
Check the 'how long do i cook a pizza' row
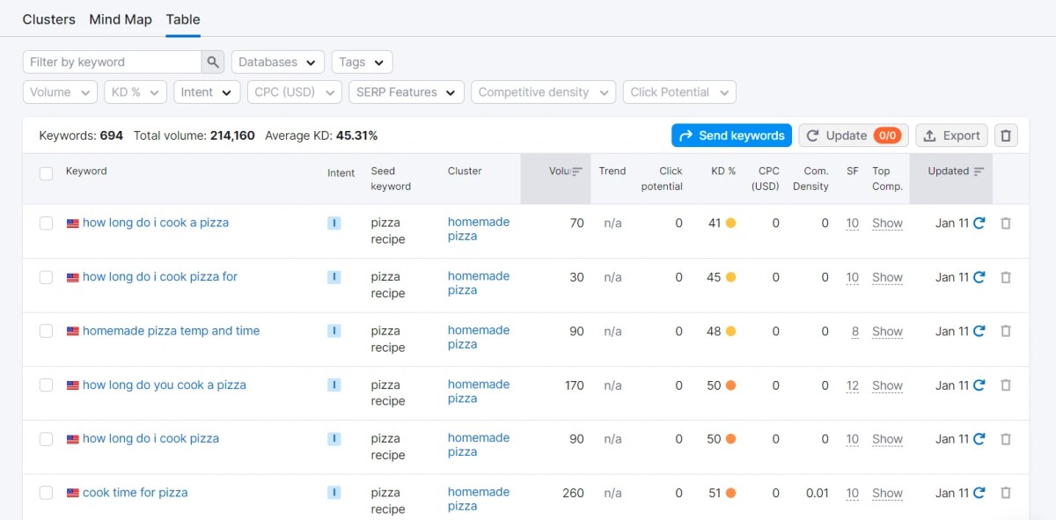(47, 223)
